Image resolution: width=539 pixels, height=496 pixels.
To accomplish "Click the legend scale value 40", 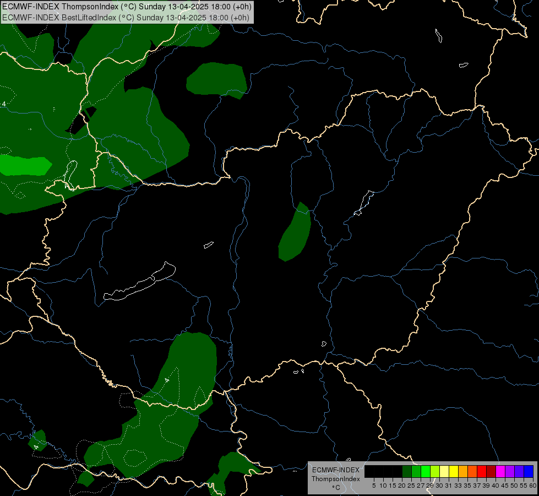I will click(496, 486).
